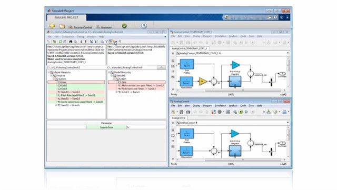Open Analysis menu in AnalogControl window
337x190 pixels.
pyautogui.click(x=233, y=106)
